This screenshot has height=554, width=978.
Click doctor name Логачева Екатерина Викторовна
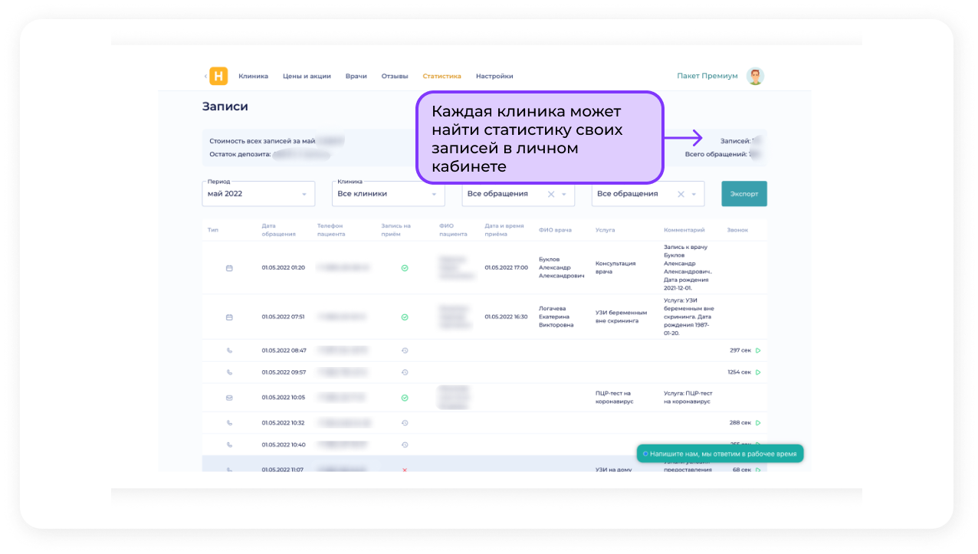pos(556,316)
